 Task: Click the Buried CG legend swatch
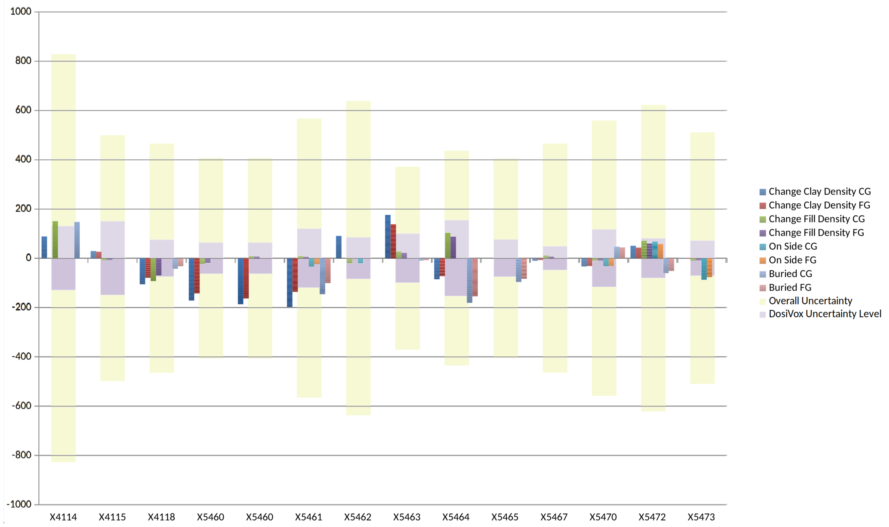tap(762, 274)
